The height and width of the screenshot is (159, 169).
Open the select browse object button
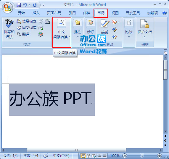pyautogui.click(x=165, y=141)
